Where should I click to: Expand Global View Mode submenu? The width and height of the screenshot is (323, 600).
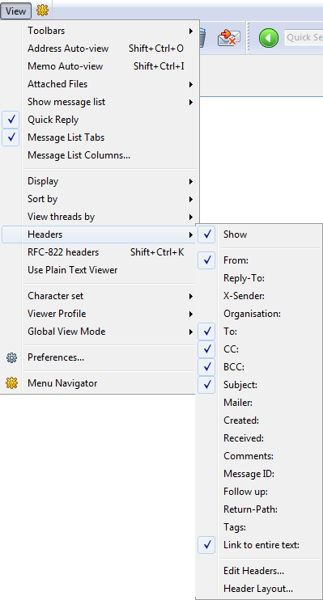coord(100,332)
